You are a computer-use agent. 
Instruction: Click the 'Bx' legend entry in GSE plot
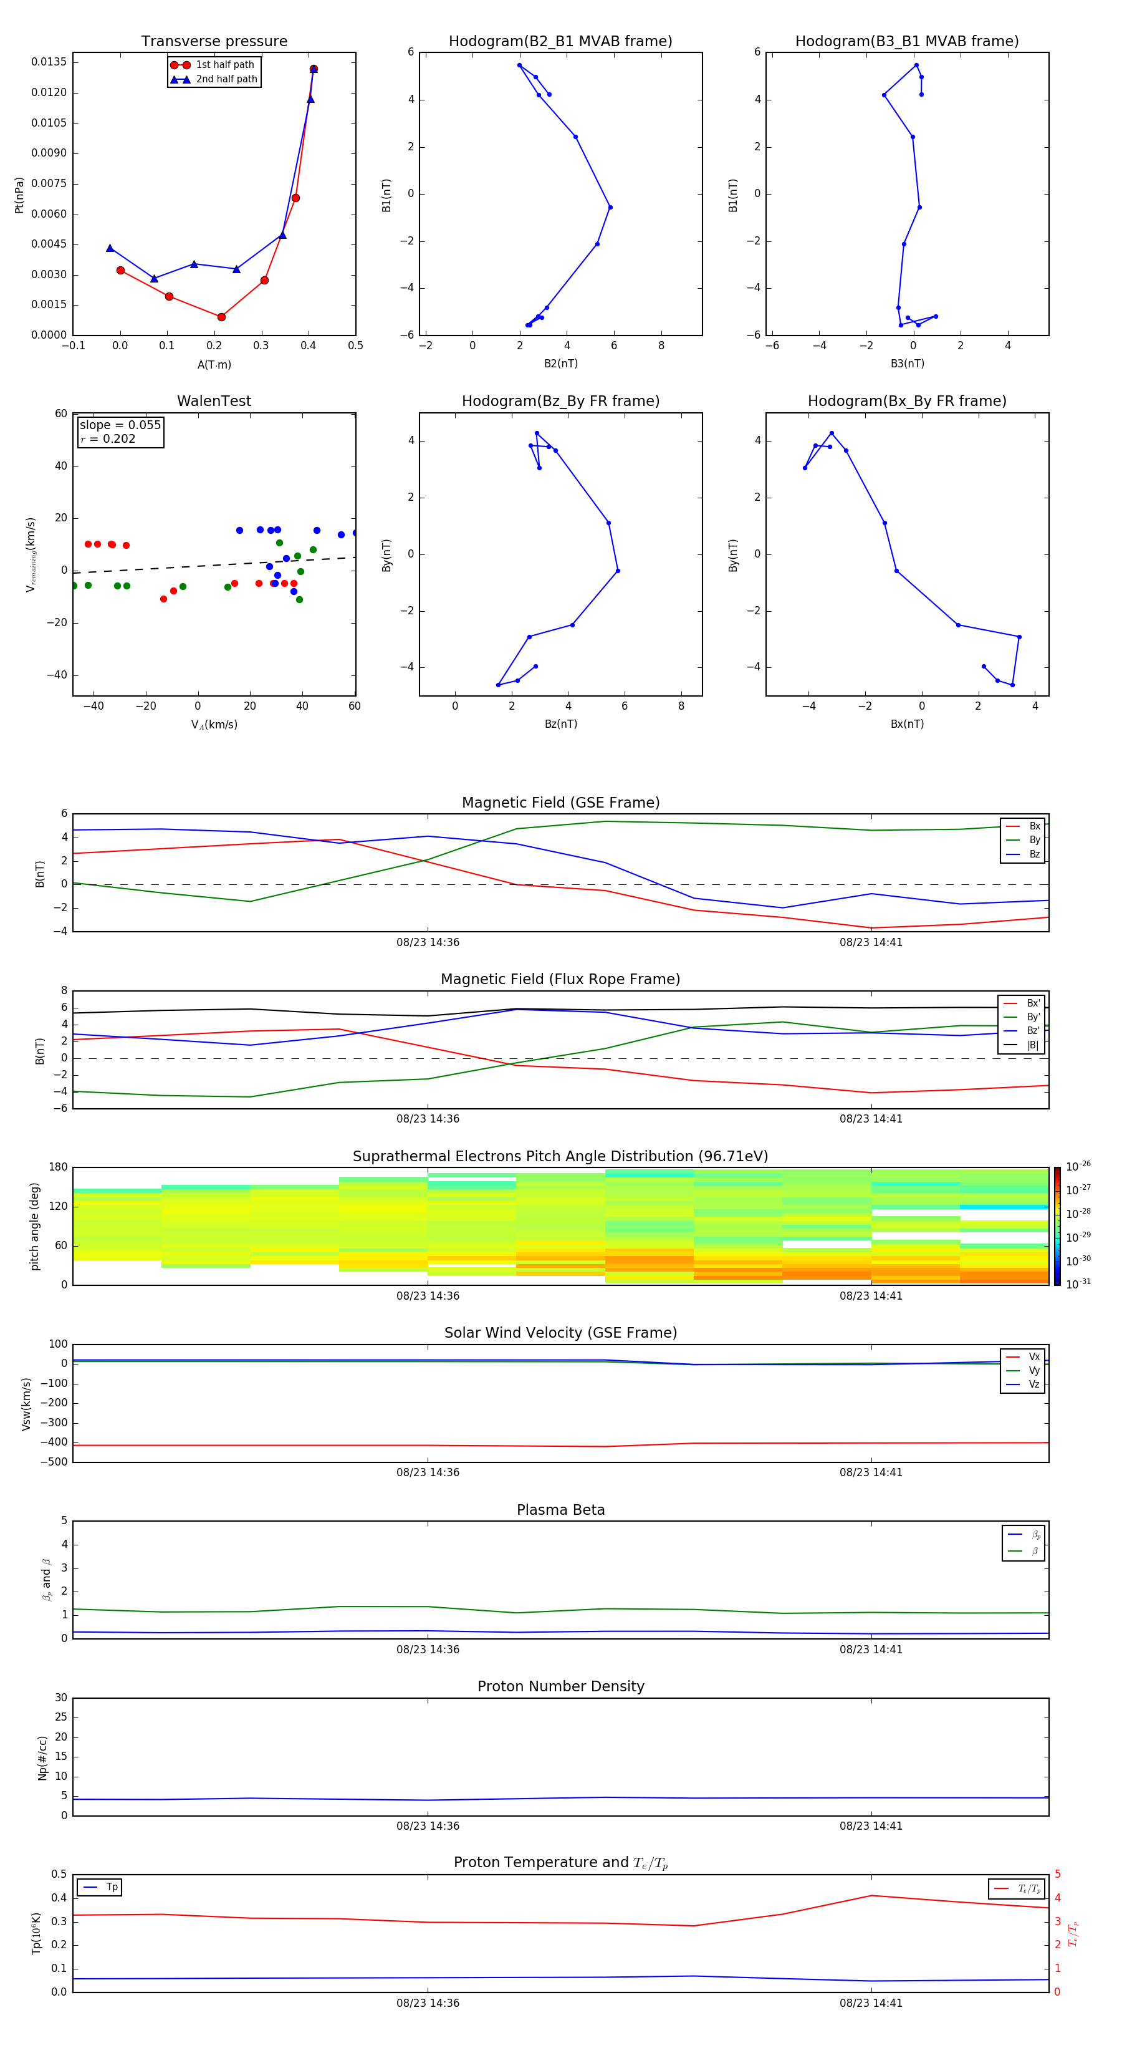pyautogui.click(x=1023, y=826)
